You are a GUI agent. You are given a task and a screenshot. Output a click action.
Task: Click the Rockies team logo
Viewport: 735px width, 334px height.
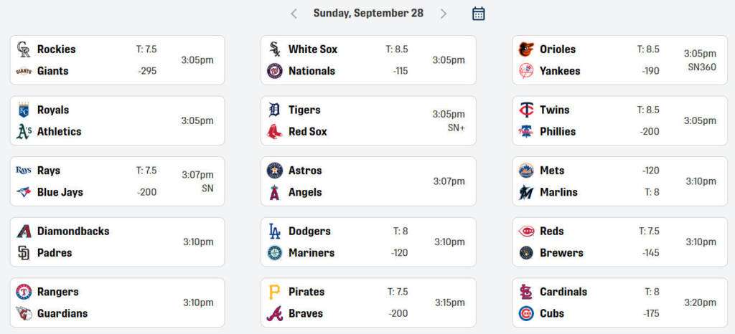(x=24, y=49)
